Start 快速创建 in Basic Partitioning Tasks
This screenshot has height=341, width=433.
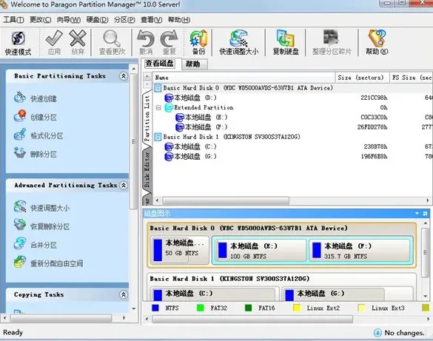tap(36, 98)
